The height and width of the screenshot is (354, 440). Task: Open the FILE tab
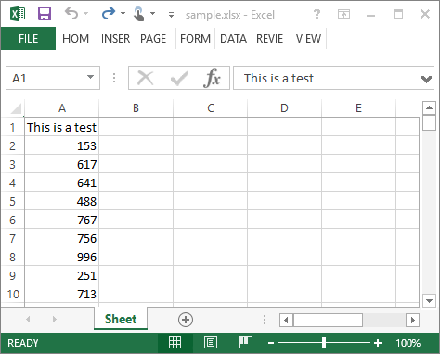[28, 39]
